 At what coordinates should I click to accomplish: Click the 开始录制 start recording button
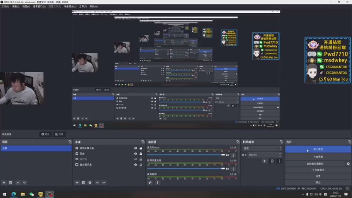pos(318,157)
